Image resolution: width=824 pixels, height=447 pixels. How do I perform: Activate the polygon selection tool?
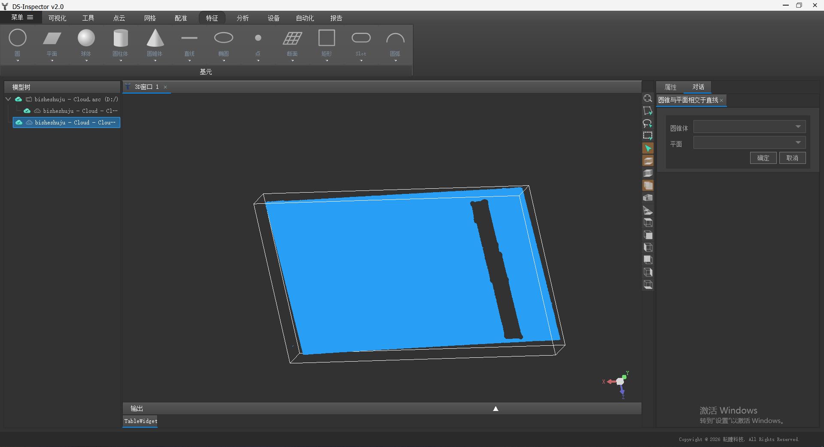pyautogui.click(x=648, y=111)
